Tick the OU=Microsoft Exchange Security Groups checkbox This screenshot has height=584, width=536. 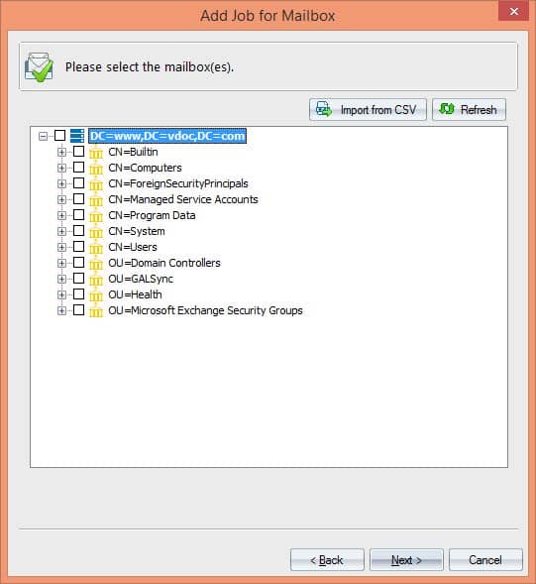[78, 310]
